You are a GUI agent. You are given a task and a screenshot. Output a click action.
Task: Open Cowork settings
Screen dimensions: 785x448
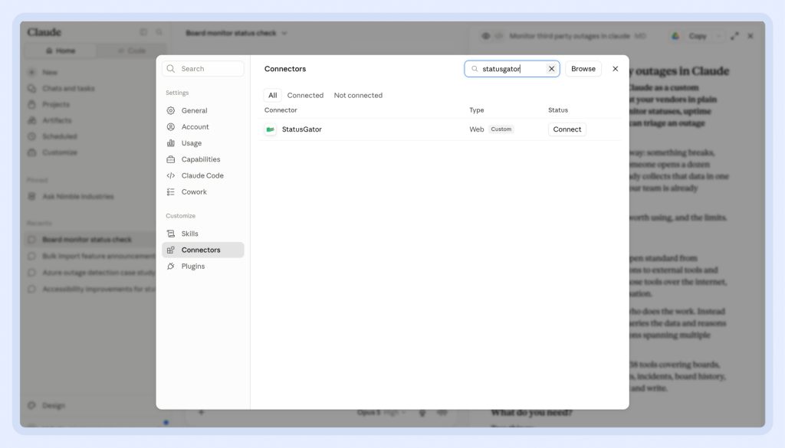(x=202, y=192)
